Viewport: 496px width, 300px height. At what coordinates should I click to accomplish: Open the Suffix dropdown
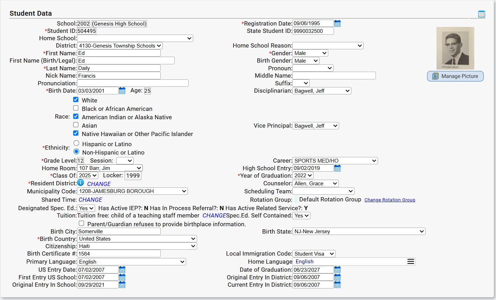click(x=301, y=83)
